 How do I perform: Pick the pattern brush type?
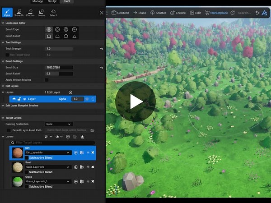click(x=66, y=29)
